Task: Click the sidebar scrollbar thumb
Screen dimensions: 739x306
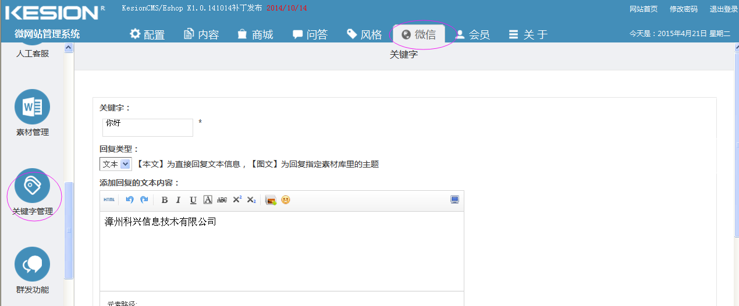Action: (69, 230)
